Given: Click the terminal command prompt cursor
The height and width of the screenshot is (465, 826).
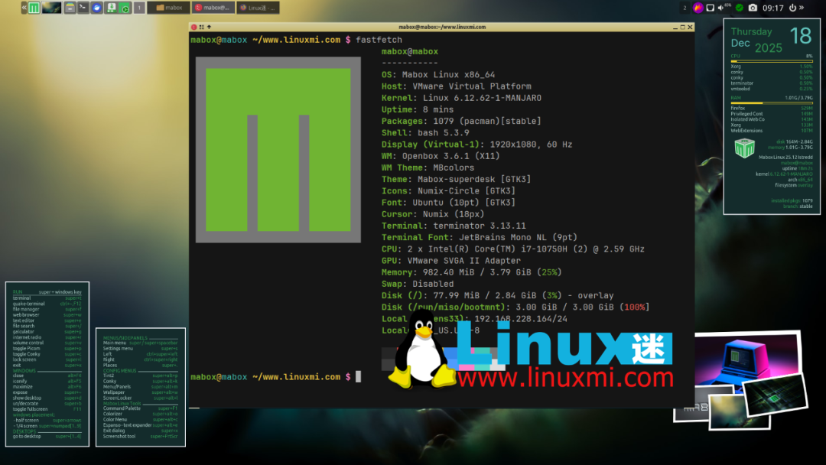Looking at the screenshot, I should (358, 376).
